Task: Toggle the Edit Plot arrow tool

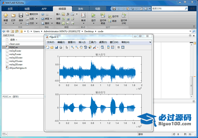Action: coord(67,47)
